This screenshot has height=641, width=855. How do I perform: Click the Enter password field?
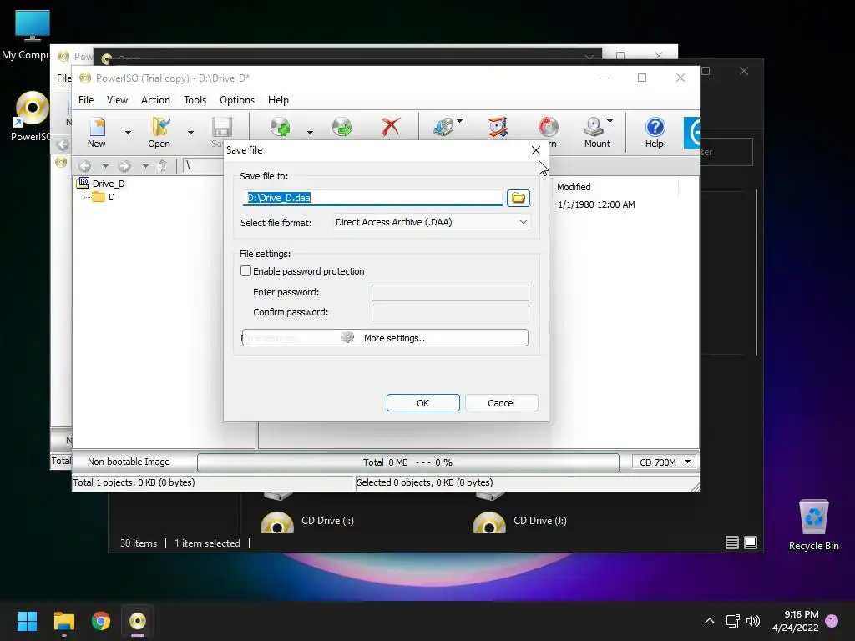[450, 293]
